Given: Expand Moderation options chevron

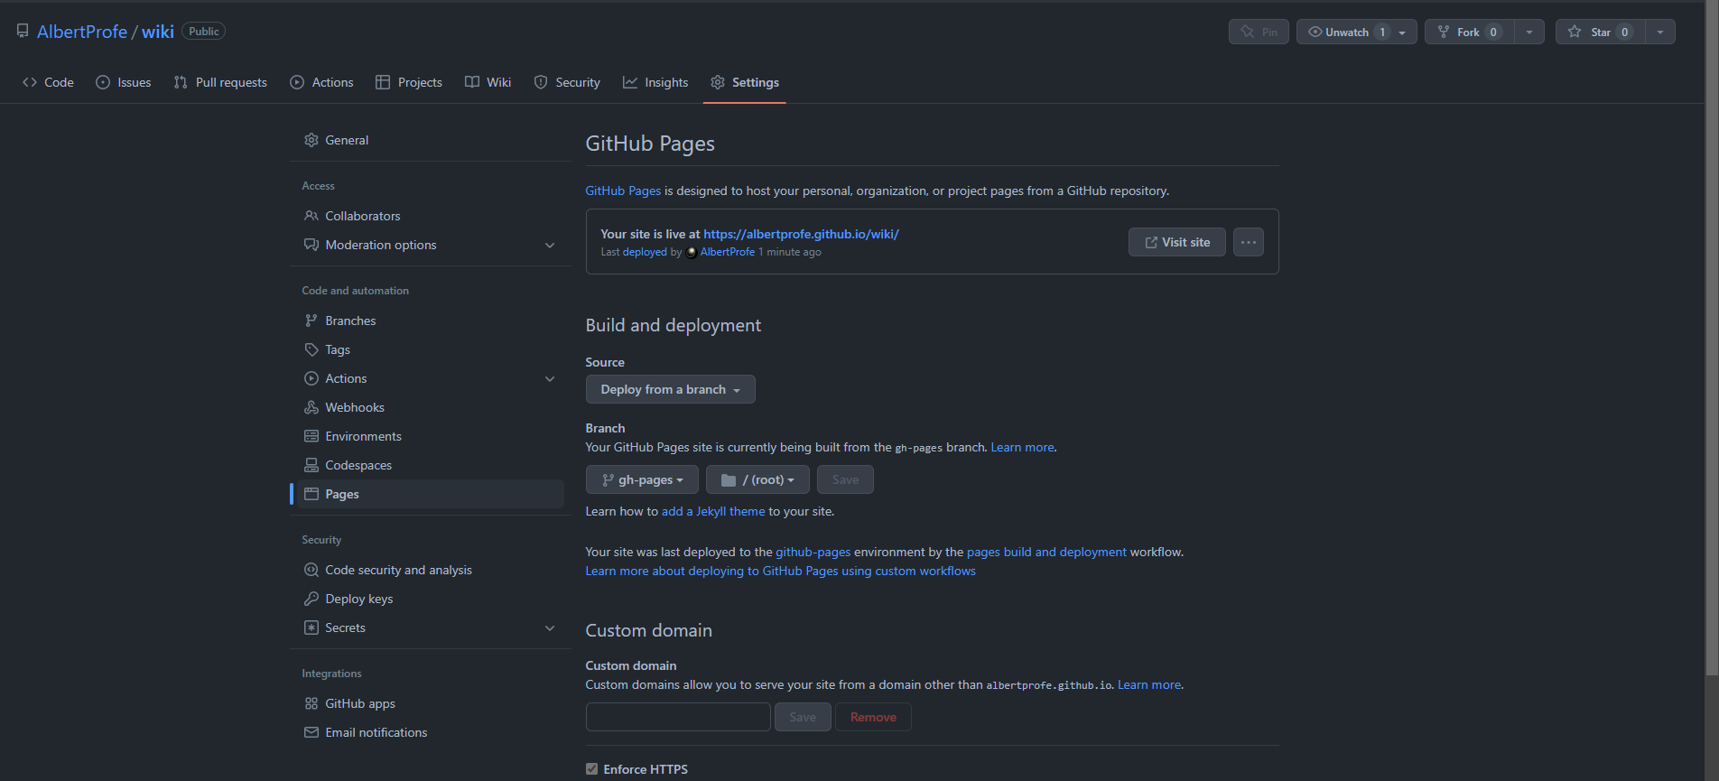Looking at the screenshot, I should (x=550, y=245).
